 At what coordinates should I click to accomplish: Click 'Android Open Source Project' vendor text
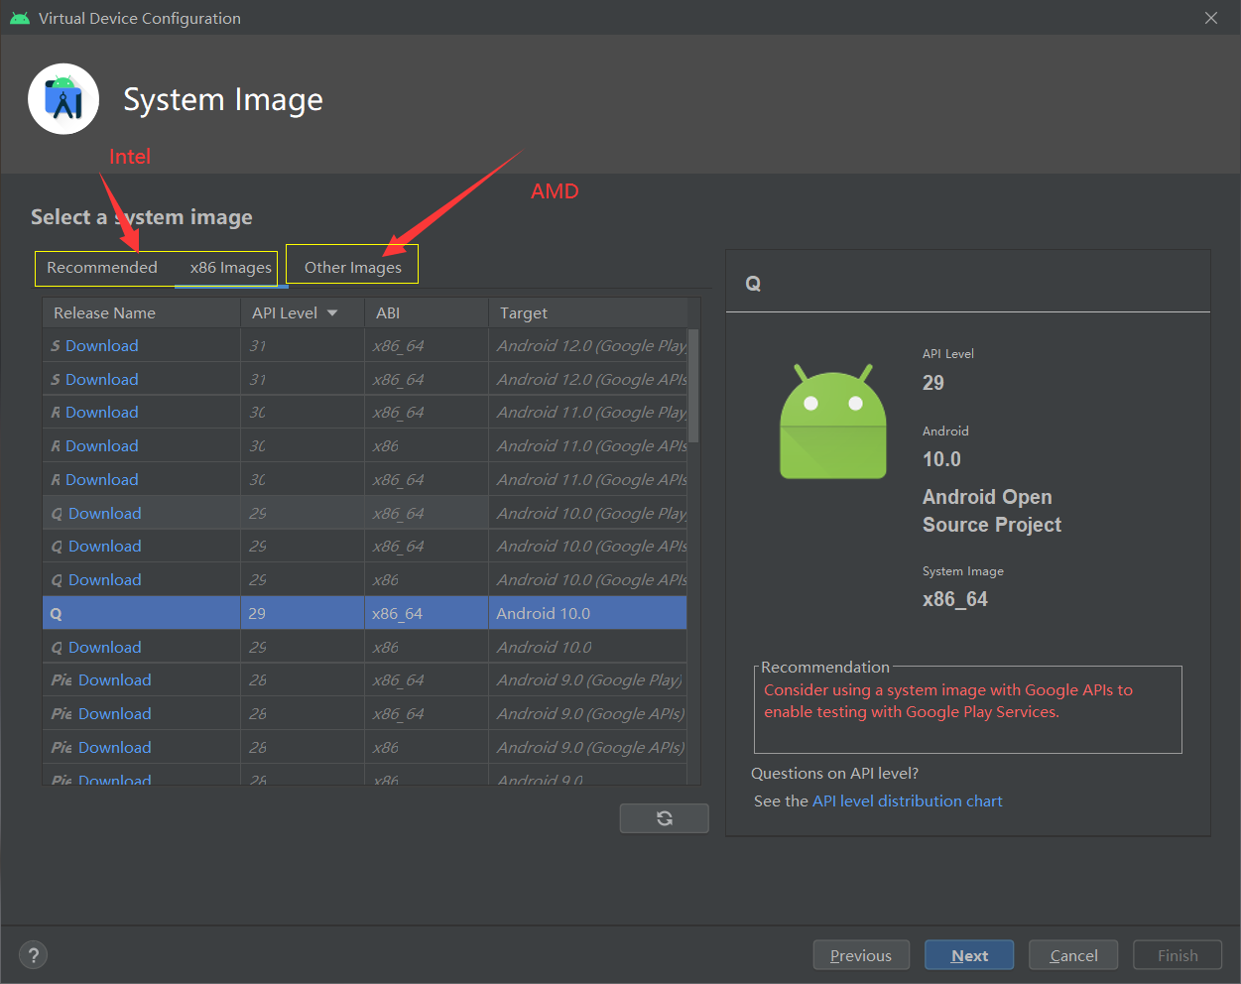(992, 511)
